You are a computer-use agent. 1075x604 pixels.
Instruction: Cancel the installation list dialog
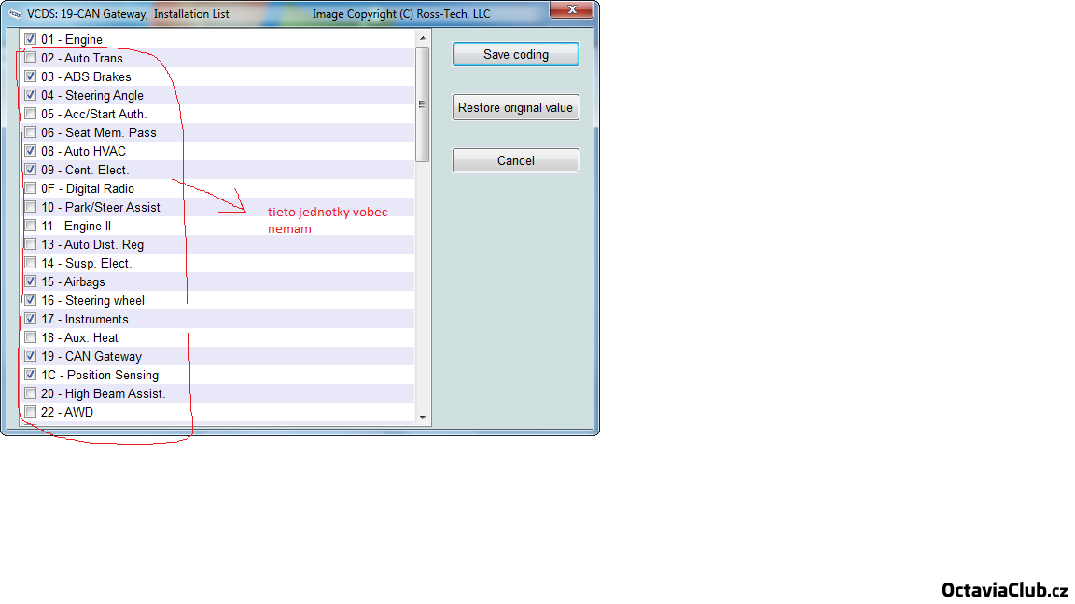[515, 160]
